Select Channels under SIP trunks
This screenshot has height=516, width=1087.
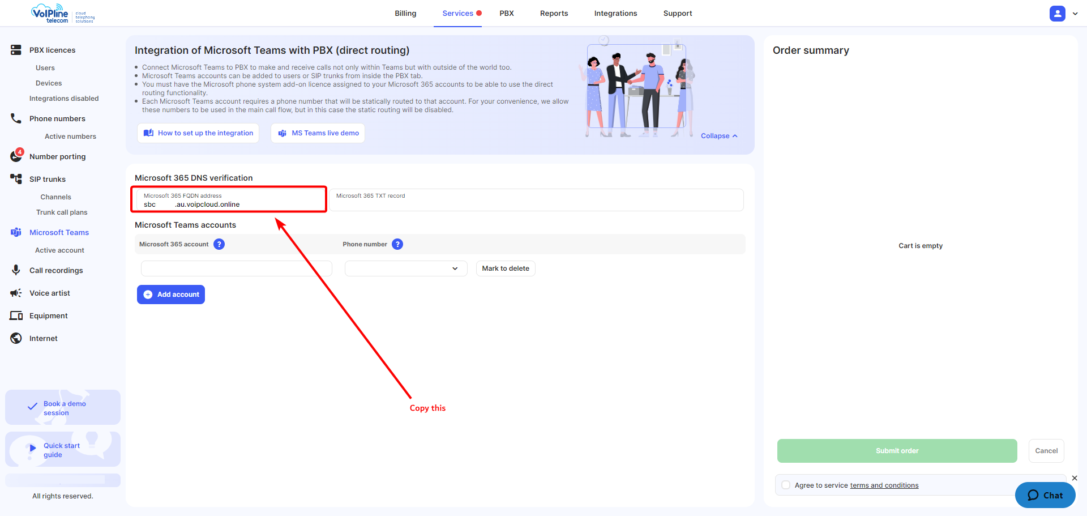click(55, 197)
